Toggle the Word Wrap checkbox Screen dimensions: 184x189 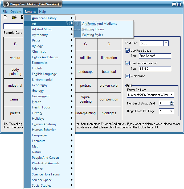(x=127, y=76)
